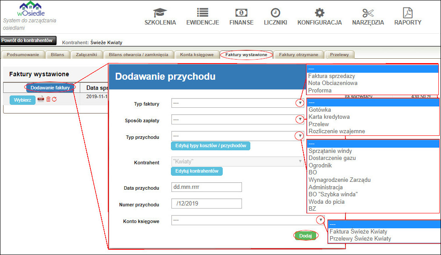Download invoice as PDF
This screenshot has width=441, height=255.
click(40, 99)
